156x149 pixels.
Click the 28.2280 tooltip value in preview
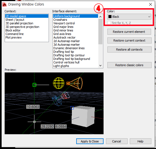[x=47, y=126]
